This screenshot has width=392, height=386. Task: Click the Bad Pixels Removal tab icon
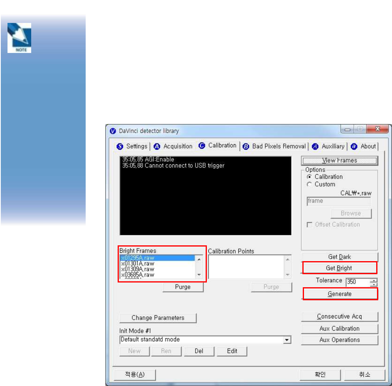click(x=246, y=146)
